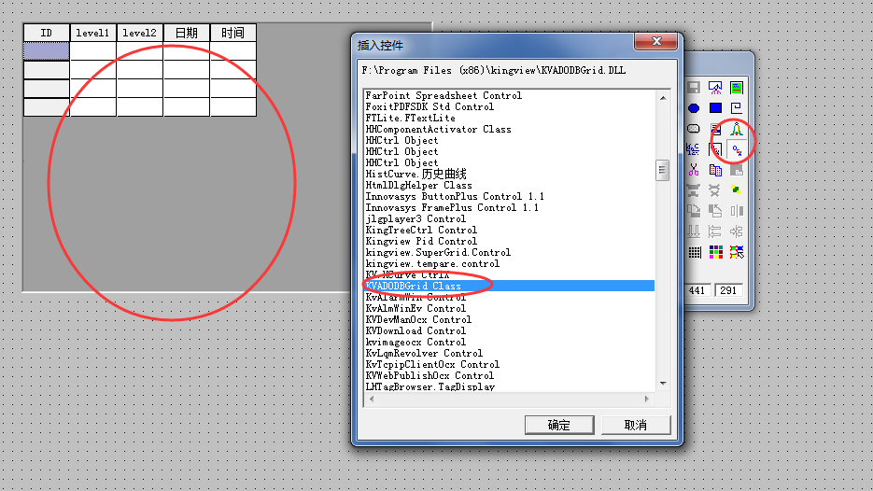Click the greyed align-bottom icon
873x491 pixels.
click(694, 231)
